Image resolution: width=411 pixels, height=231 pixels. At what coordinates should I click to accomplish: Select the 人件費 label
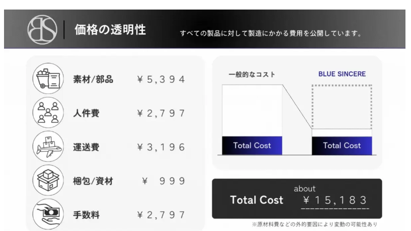[86, 113]
